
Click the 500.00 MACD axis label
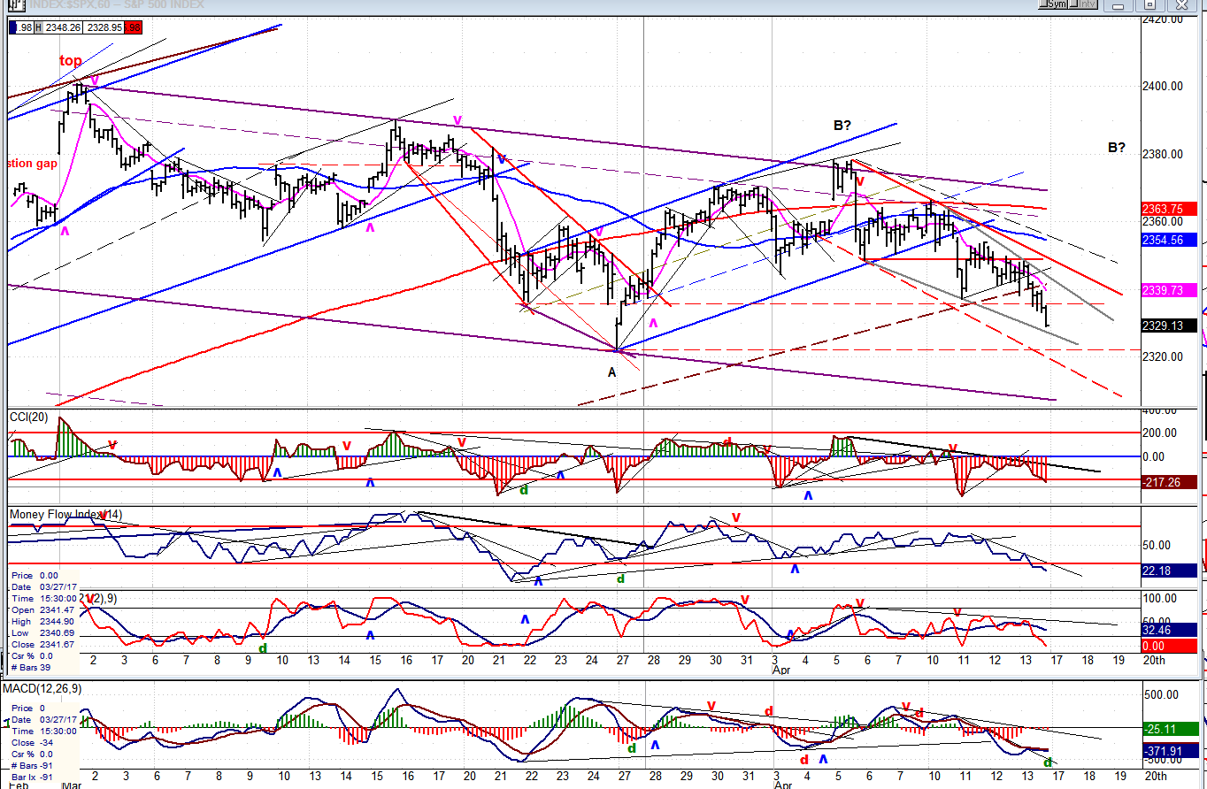pos(1161,695)
